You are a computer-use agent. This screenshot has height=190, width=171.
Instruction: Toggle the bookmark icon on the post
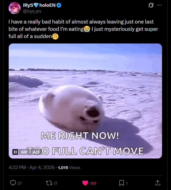coord(122,183)
